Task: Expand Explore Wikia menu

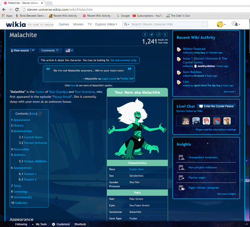Action: [106, 24]
